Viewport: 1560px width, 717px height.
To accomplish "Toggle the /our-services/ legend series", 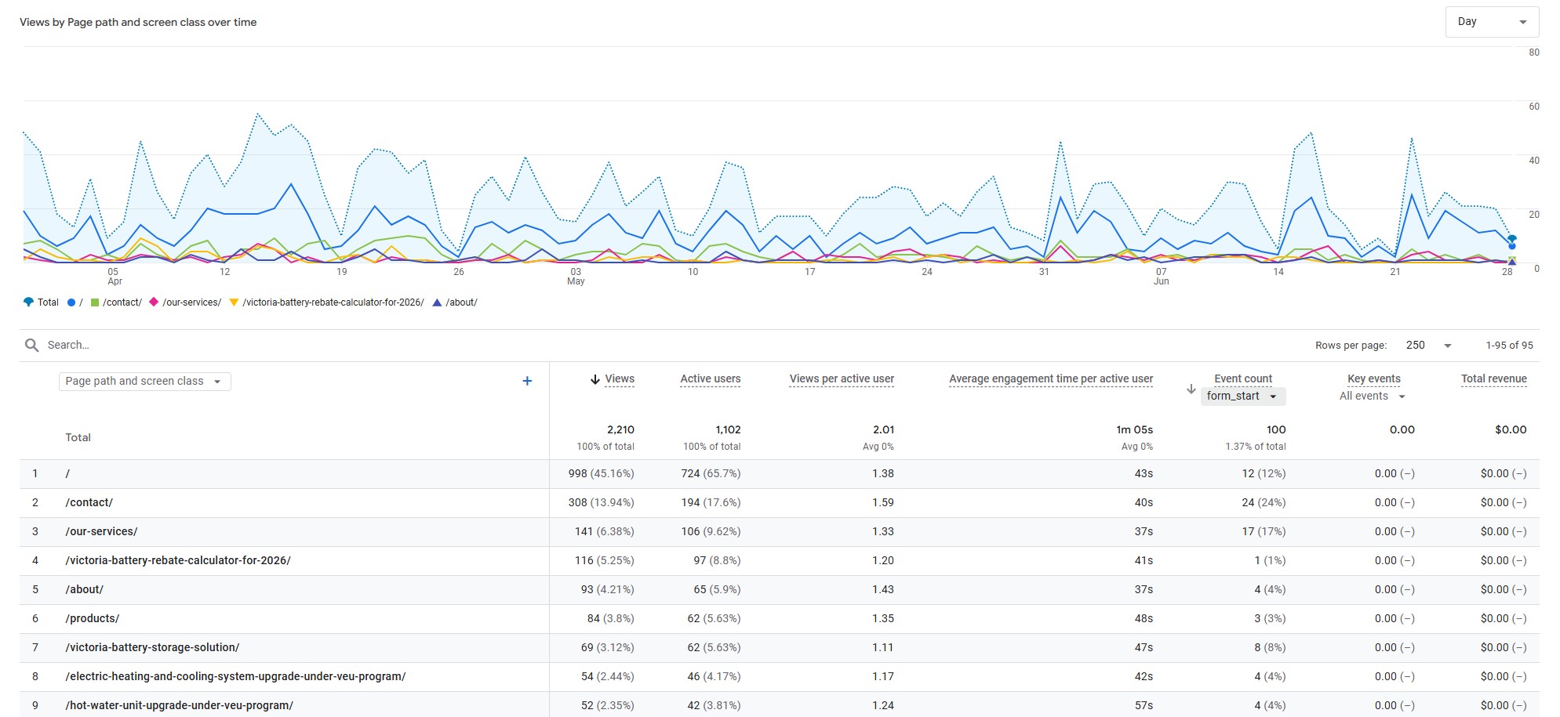I will pos(185,302).
